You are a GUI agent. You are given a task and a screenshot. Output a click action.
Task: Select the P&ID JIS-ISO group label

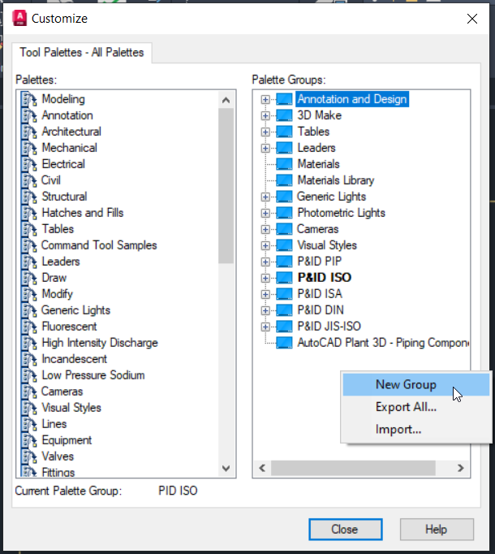coord(329,327)
